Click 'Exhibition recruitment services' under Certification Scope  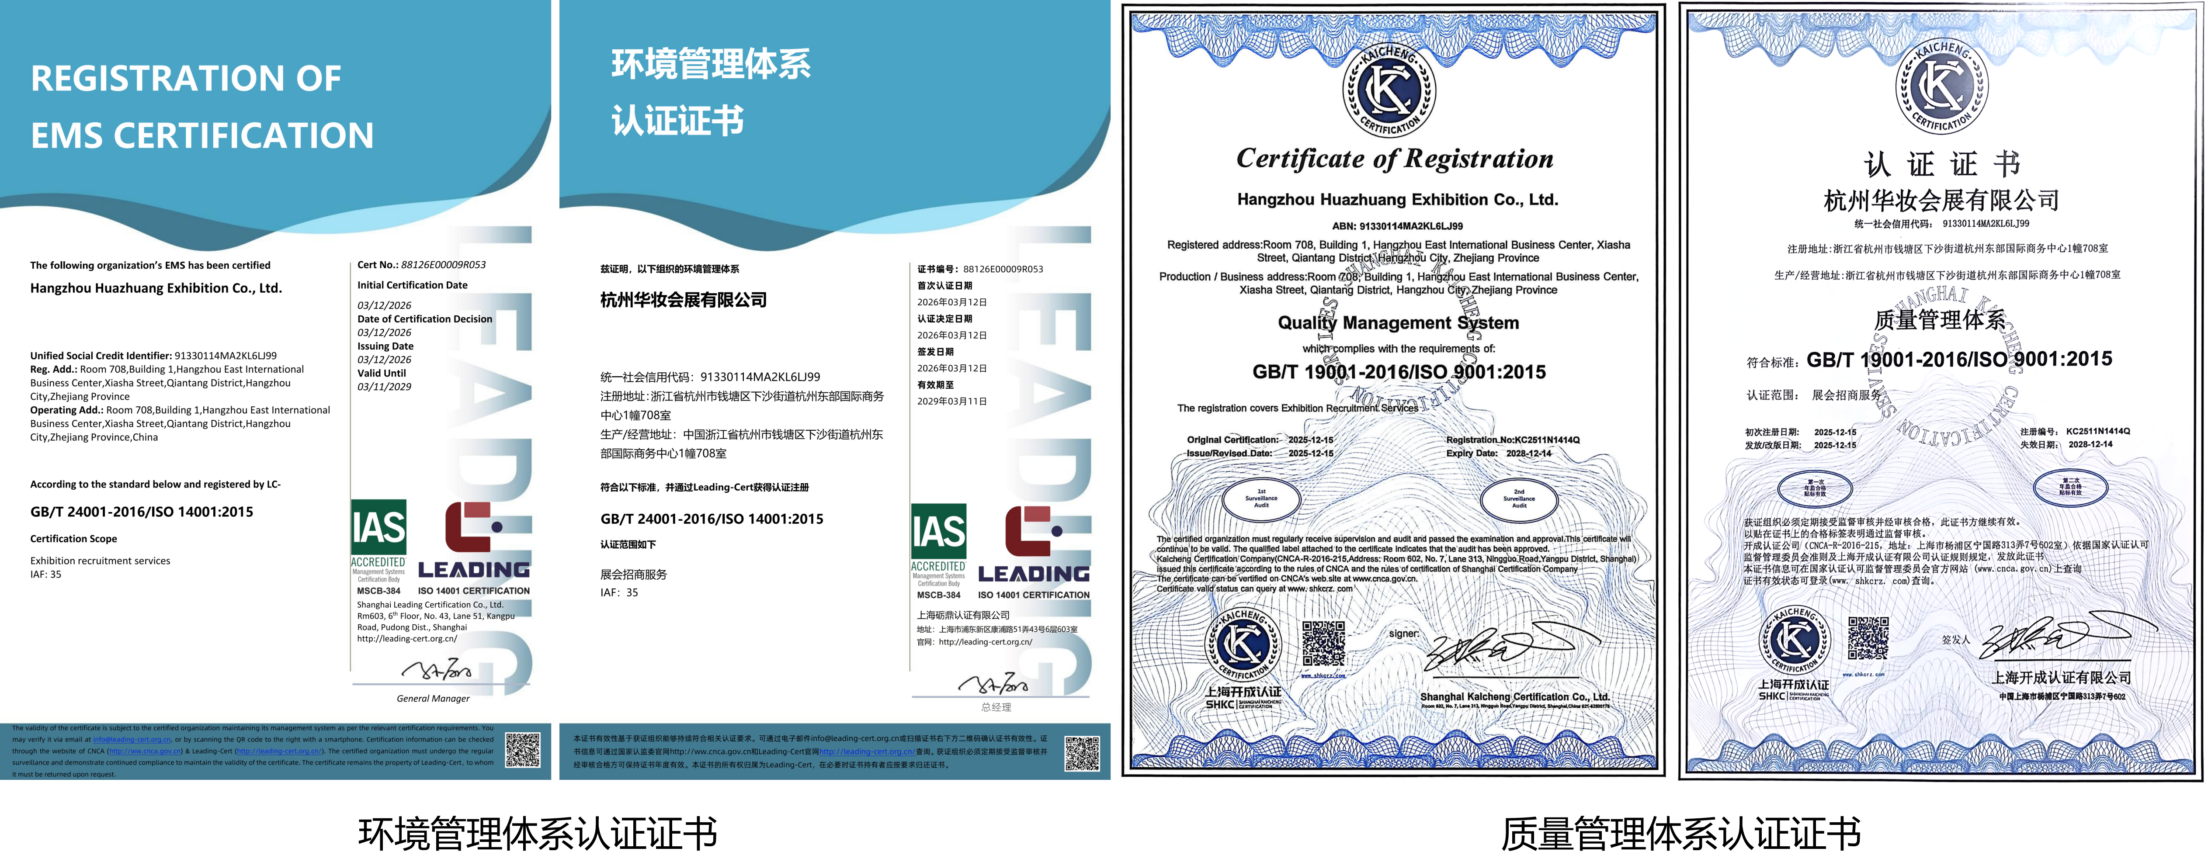click(100, 561)
